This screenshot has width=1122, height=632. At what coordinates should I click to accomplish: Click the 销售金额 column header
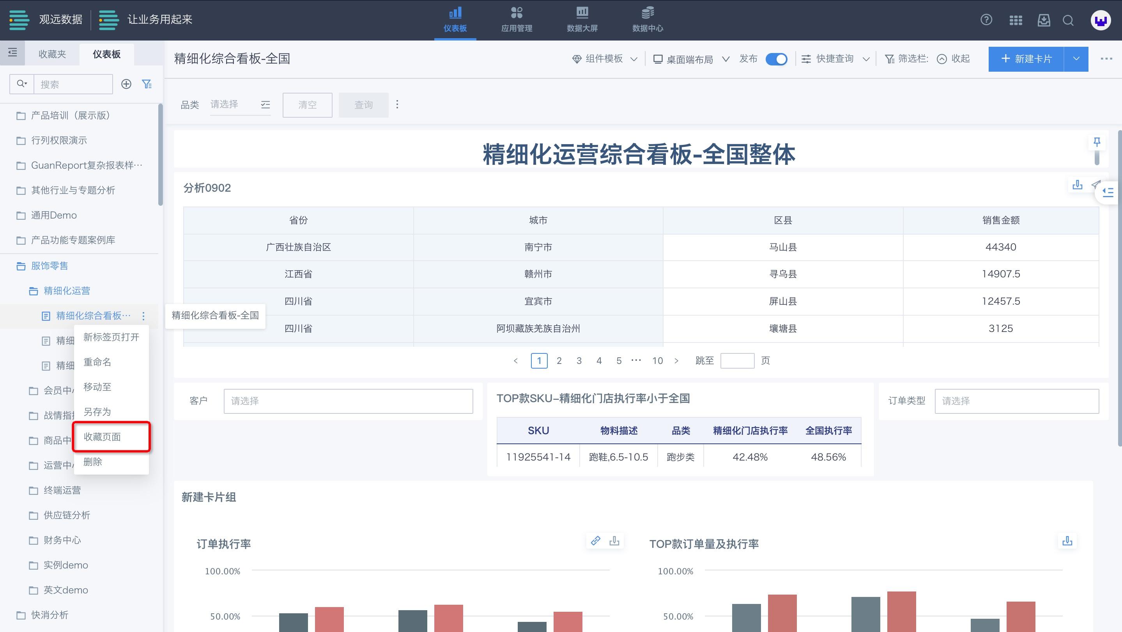[x=1000, y=220]
